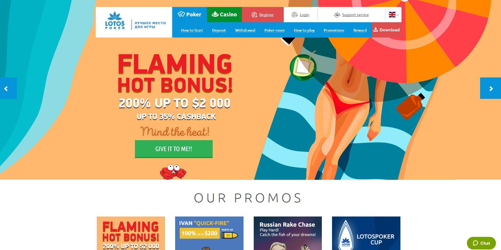This screenshot has height=250, width=501.
Task: Click the download arrow icon
Action: (375, 29)
